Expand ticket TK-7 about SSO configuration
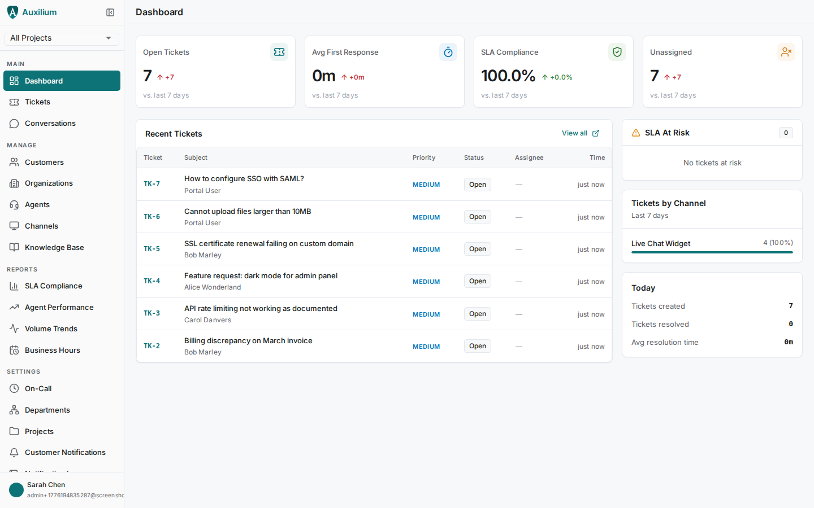This screenshot has height=508, width=814. click(244, 178)
